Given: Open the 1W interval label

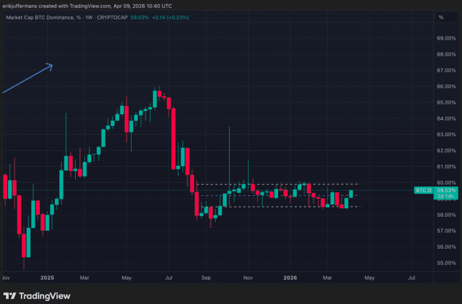Looking at the screenshot, I should 89,18.
